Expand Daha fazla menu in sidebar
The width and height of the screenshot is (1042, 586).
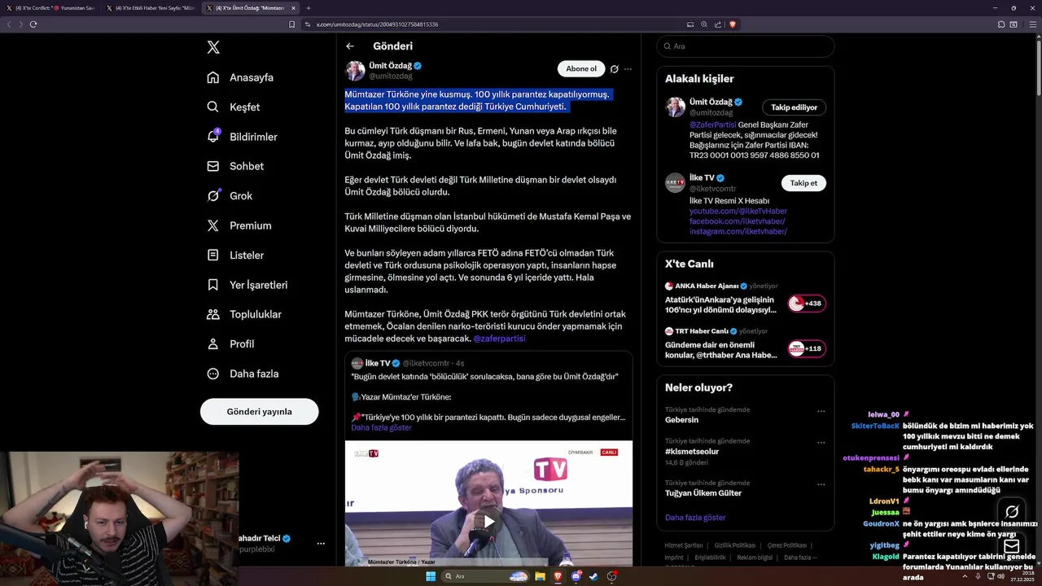pyautogui.click(x=243, y=374)
